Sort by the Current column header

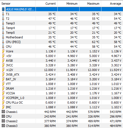tap(46, 4)
